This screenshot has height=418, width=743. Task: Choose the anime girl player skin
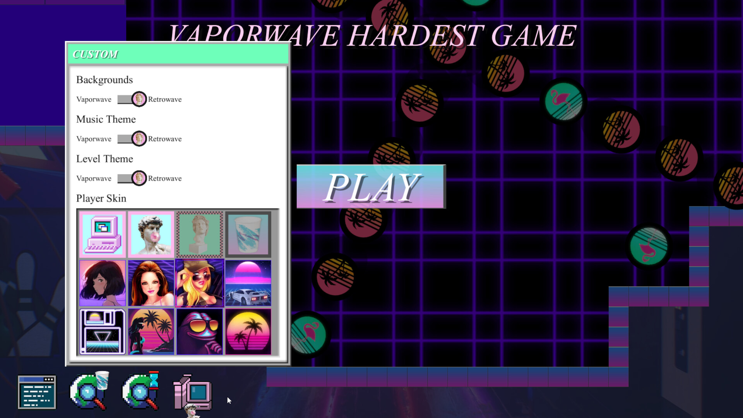coord(102,283)
